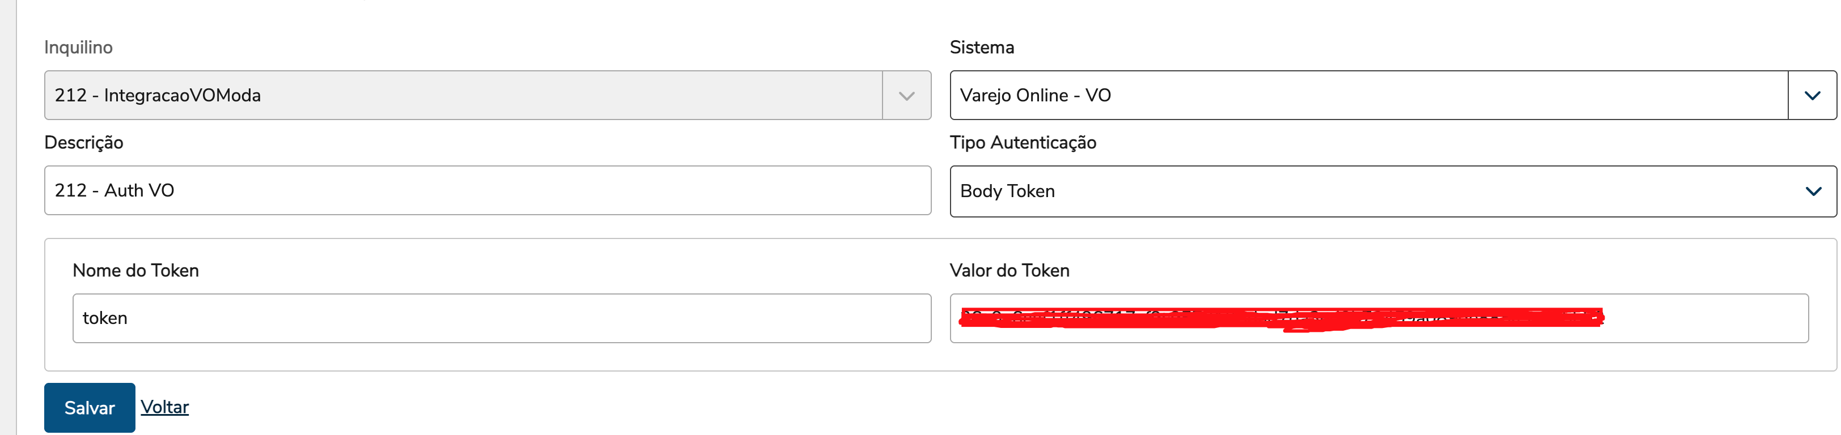Click the Varejo Online - VO selection
1841x435 pixels.
(1035, 96)
